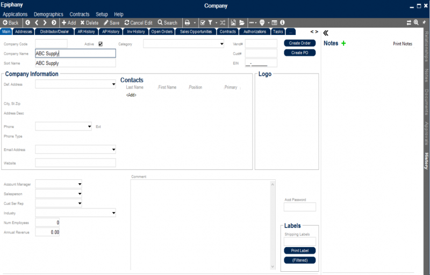Click the checkmark select icon in toolbar
430x275 pixels.
tap(203, 23)
